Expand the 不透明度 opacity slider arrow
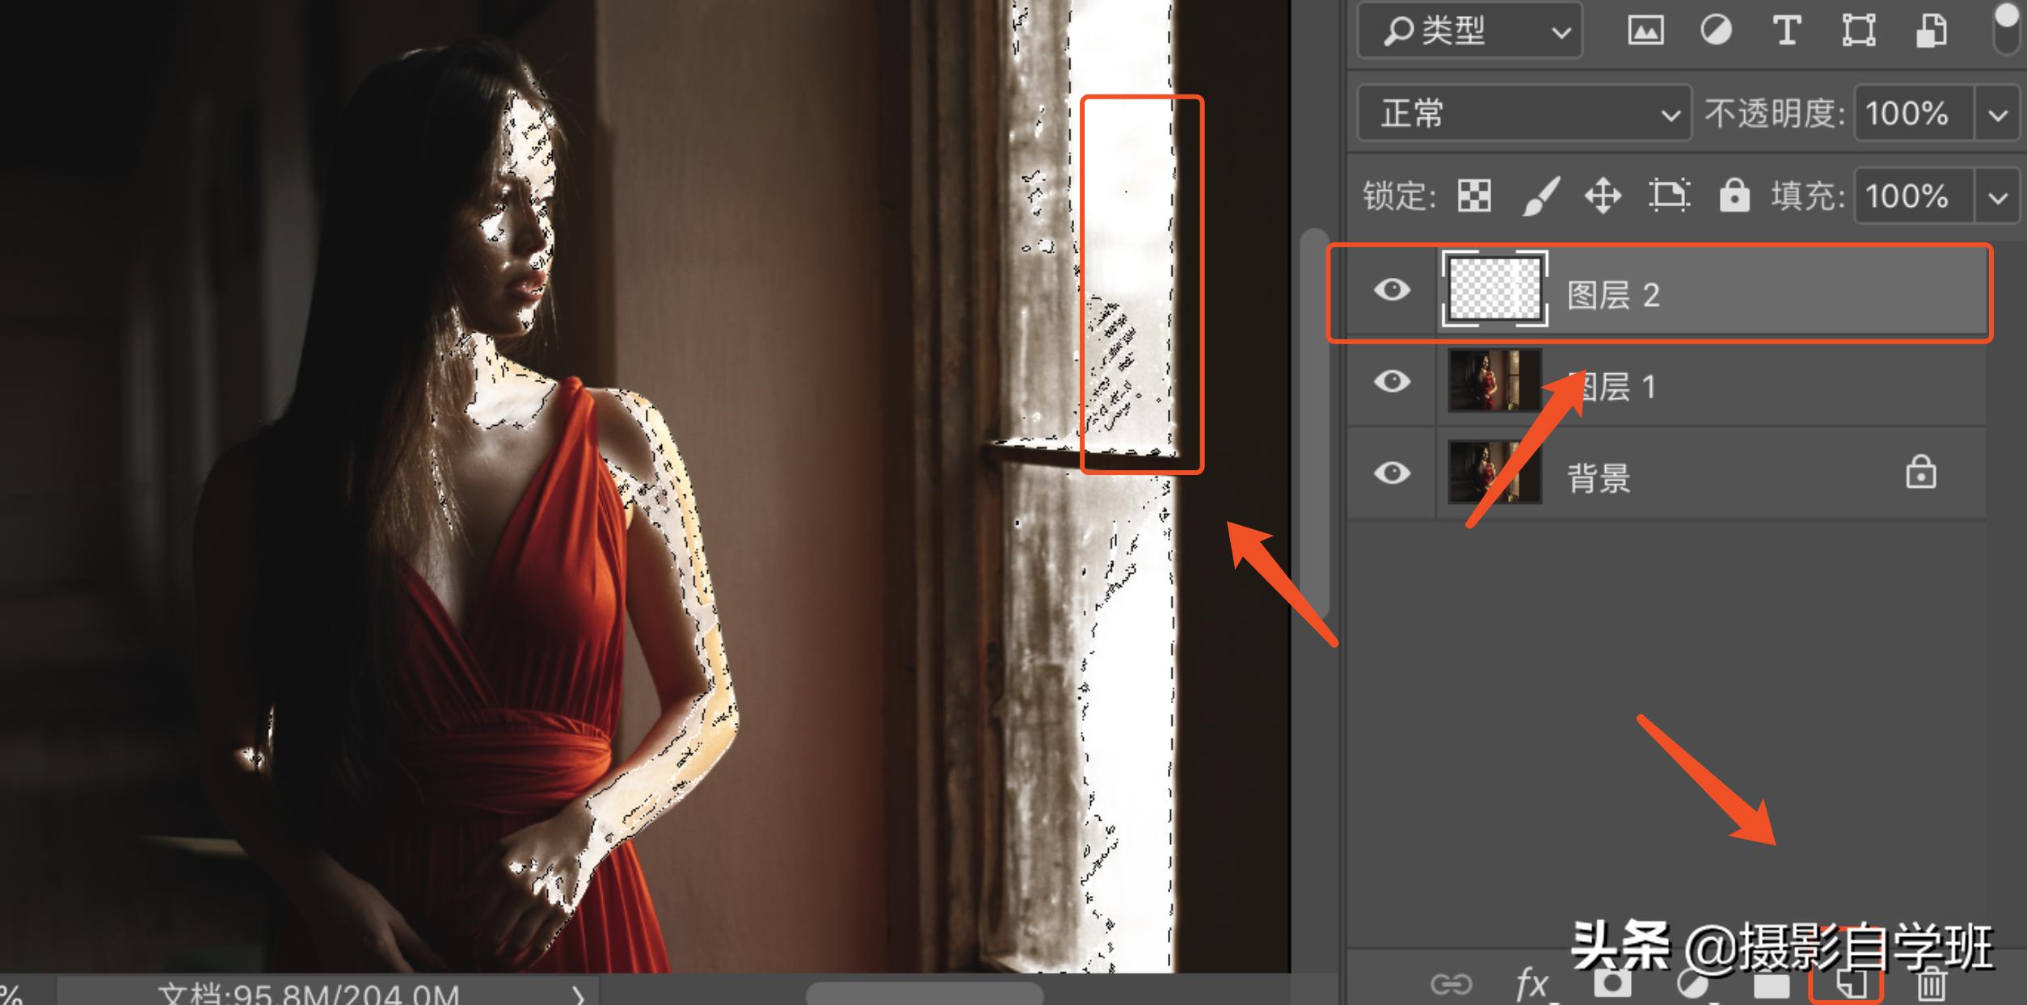 1998,115
